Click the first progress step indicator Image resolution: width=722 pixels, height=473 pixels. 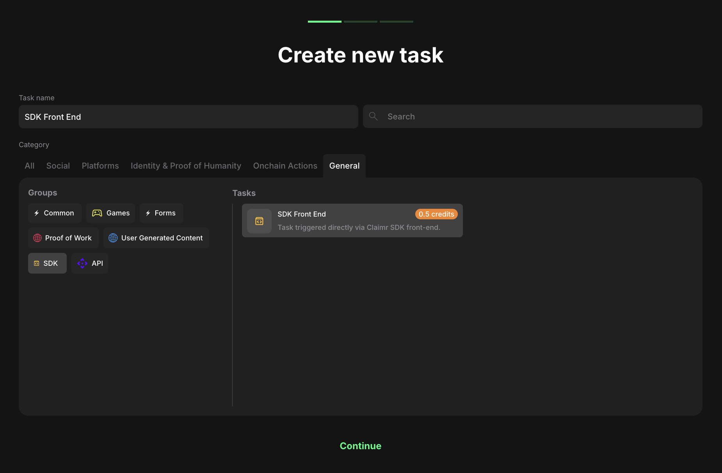point(325,21)
